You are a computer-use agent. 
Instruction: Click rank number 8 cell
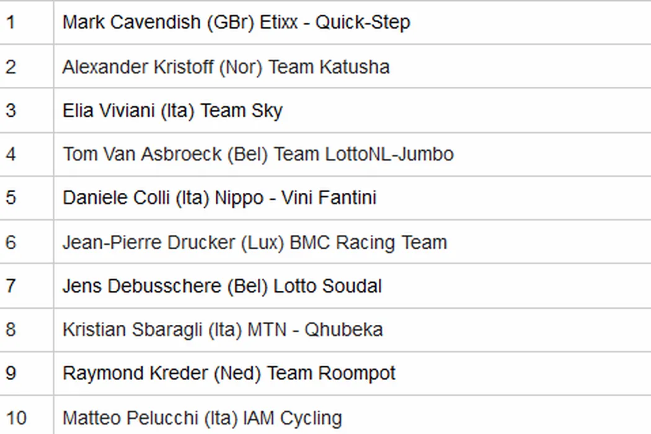coord(11,329)
